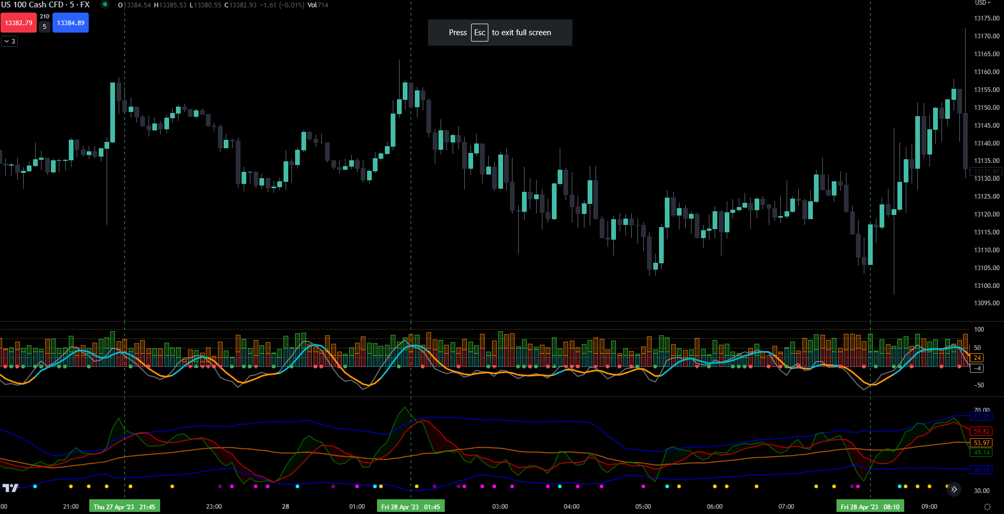The height and width of the screenshot is (514, 1004).
Task: Click the close value C13382.93
Action: point(240,5)
